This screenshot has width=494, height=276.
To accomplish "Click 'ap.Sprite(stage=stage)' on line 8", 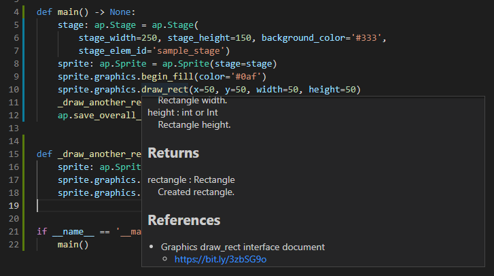I will 219,64.
